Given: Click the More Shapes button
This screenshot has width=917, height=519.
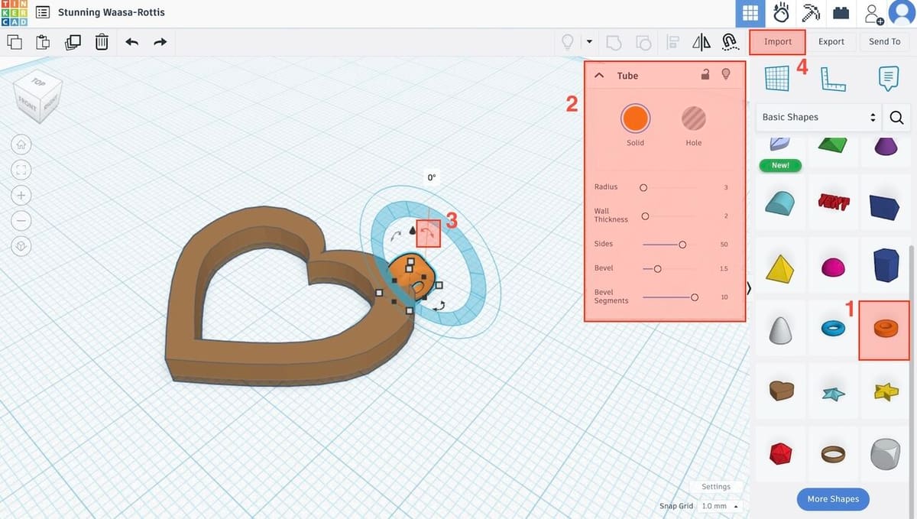Looking at the screenshot, I should (833, 499).
